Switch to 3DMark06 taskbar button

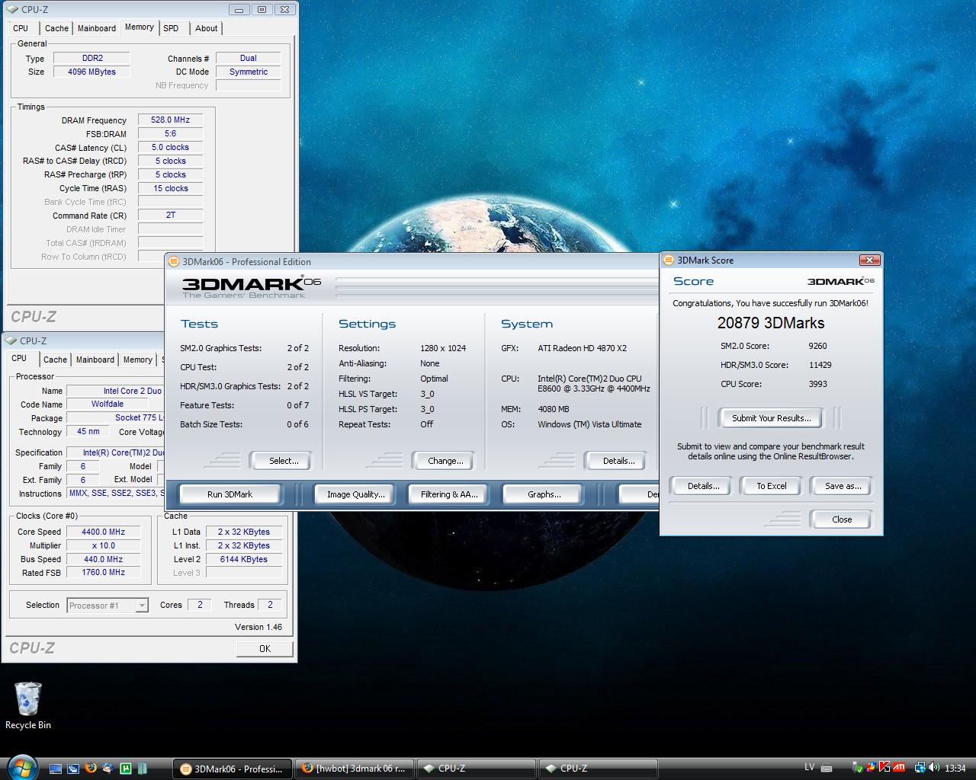(233, 769)
